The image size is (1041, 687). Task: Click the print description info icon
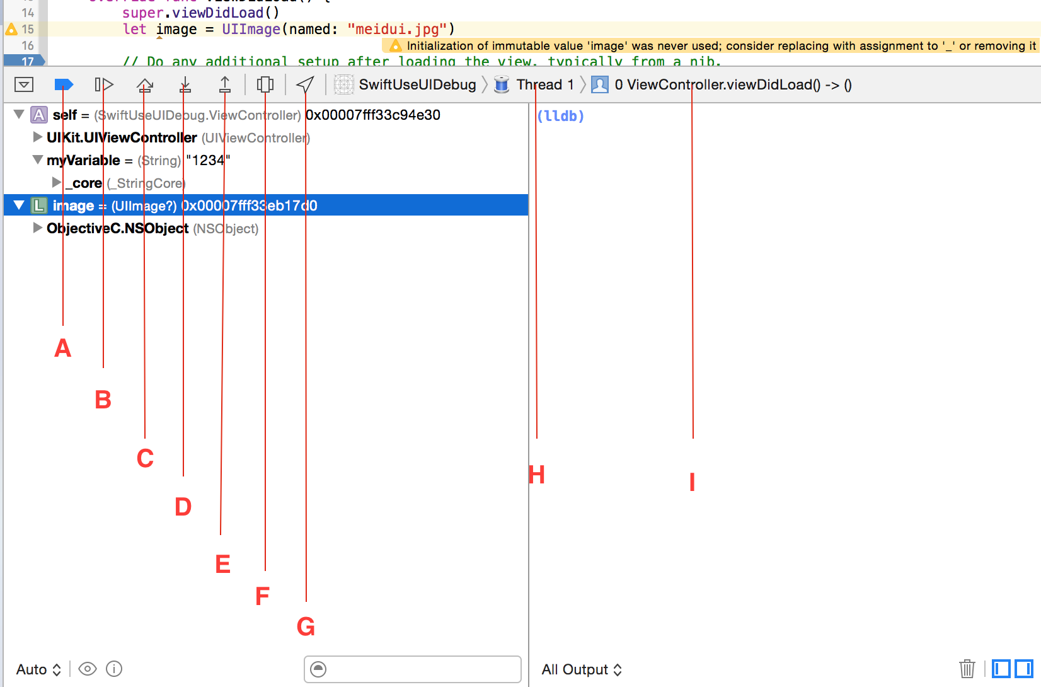(x=114, y=669)
